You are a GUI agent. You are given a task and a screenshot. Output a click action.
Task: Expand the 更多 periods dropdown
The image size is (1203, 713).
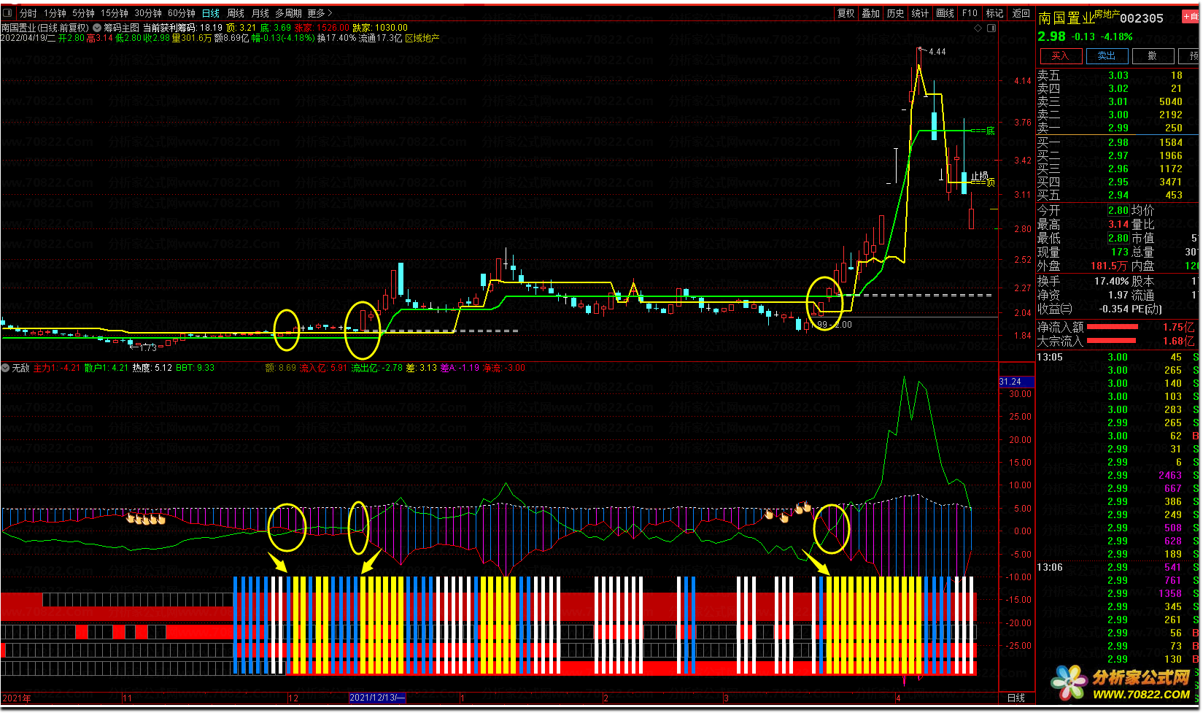tap(320, 13)
